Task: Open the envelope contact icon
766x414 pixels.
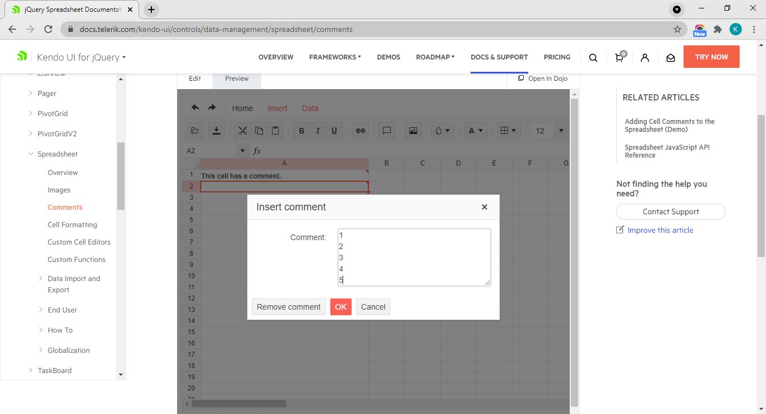Action: coord(671,57)
